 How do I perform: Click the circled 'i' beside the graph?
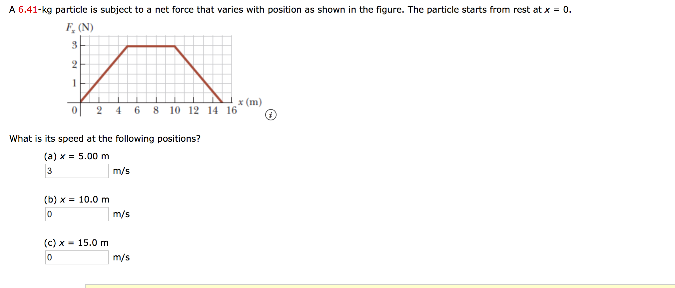(x=271, y=115)
